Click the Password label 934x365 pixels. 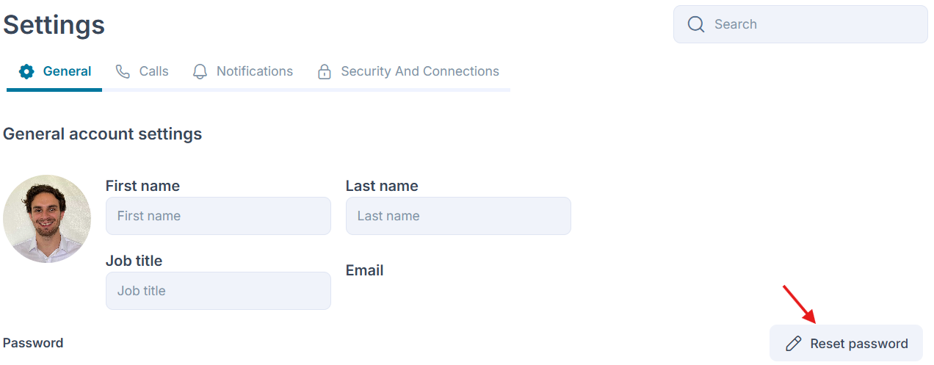click(33, 343)
